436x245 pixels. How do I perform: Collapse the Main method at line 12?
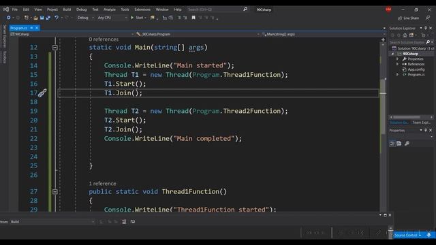point(55,48)
